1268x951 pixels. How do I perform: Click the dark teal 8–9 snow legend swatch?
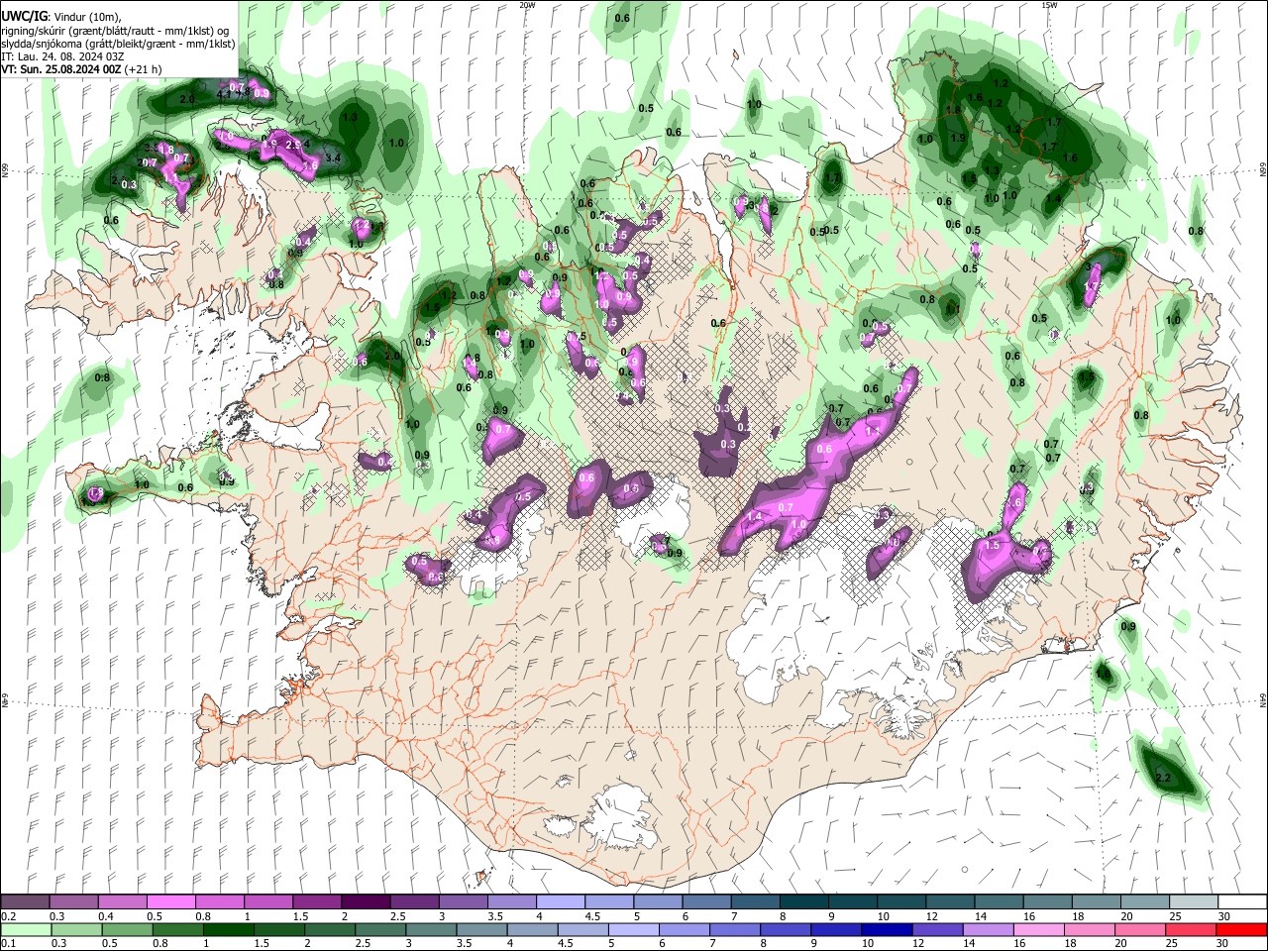(804, 902)
